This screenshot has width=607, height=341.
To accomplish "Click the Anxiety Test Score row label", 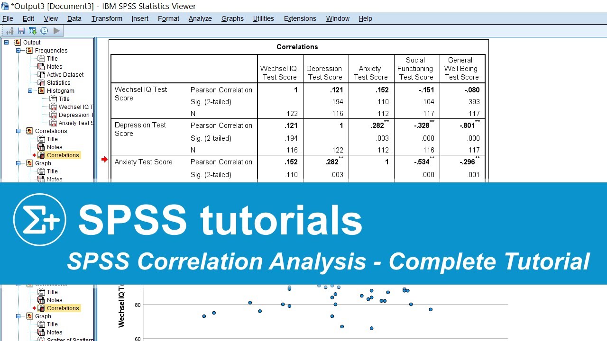I will coord(144,162).
